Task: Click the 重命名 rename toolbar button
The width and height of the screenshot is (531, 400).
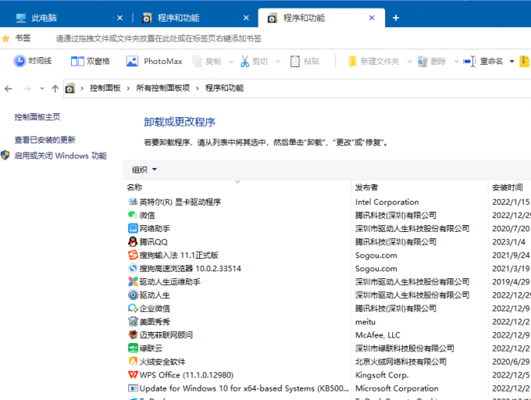Action: (483, 61)
